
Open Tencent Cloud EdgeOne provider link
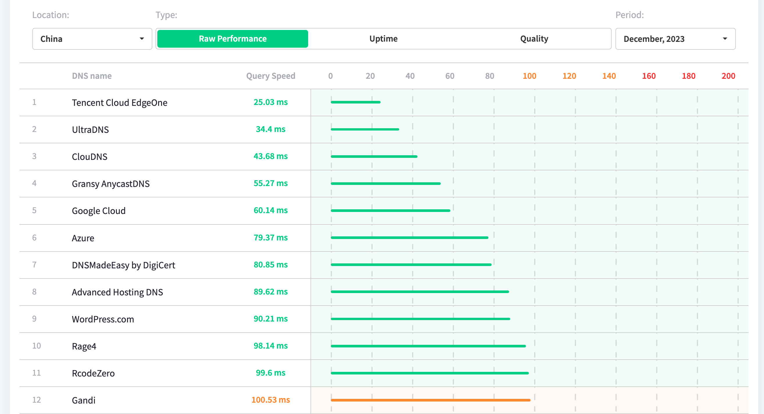click(x=119, y=103)
